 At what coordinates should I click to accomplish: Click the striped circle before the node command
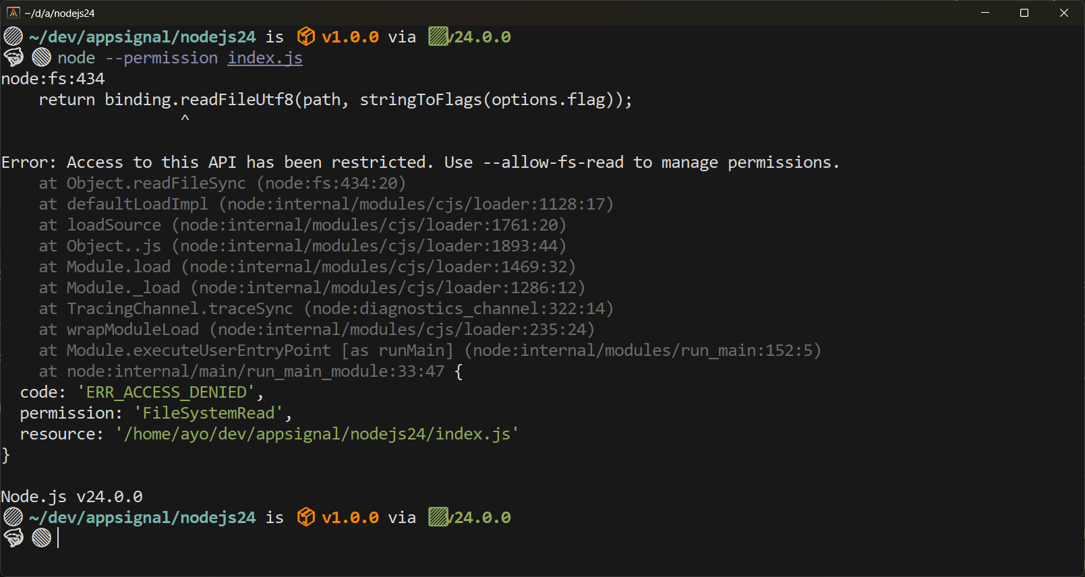[41, 58]
